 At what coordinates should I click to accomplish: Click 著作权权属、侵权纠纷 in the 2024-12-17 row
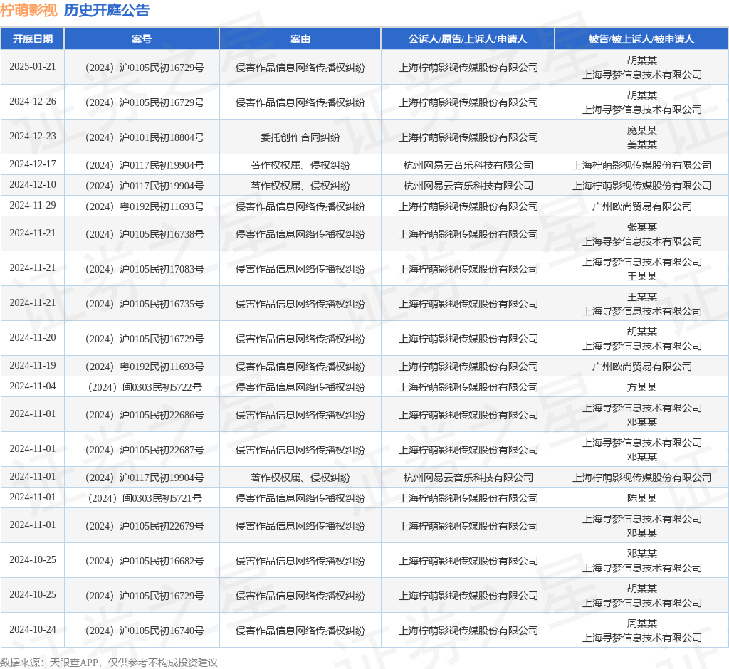pyautogui.click(x=300, y=166)
